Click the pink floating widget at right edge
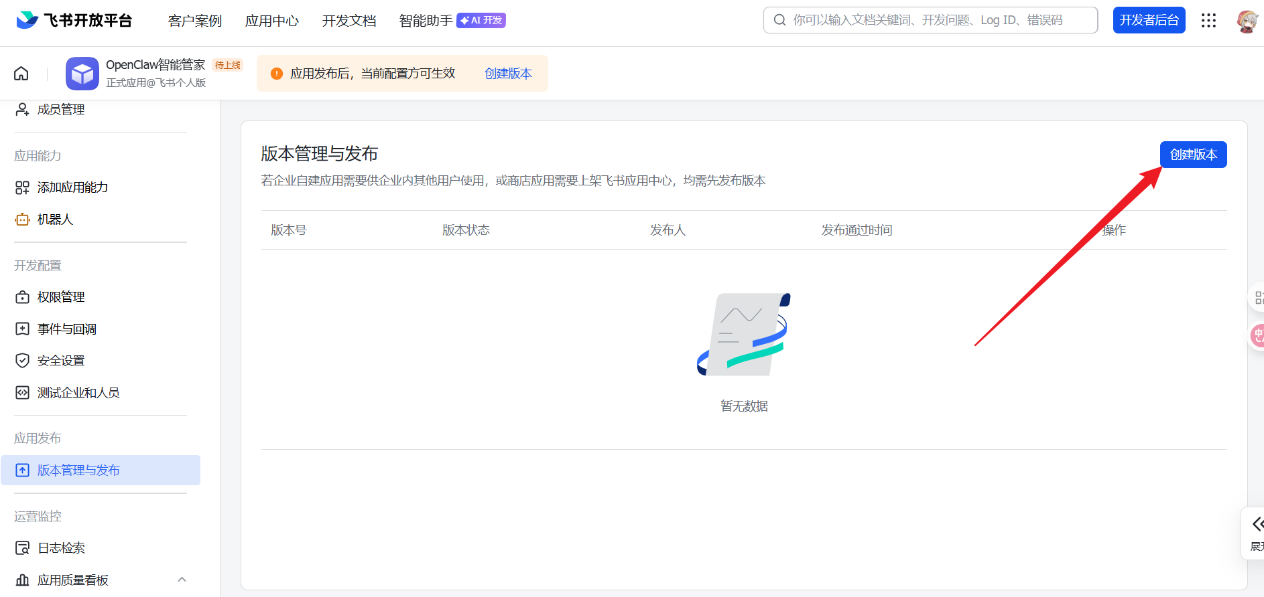This screenshot has width=1264, height=597. coord(1257,335)
